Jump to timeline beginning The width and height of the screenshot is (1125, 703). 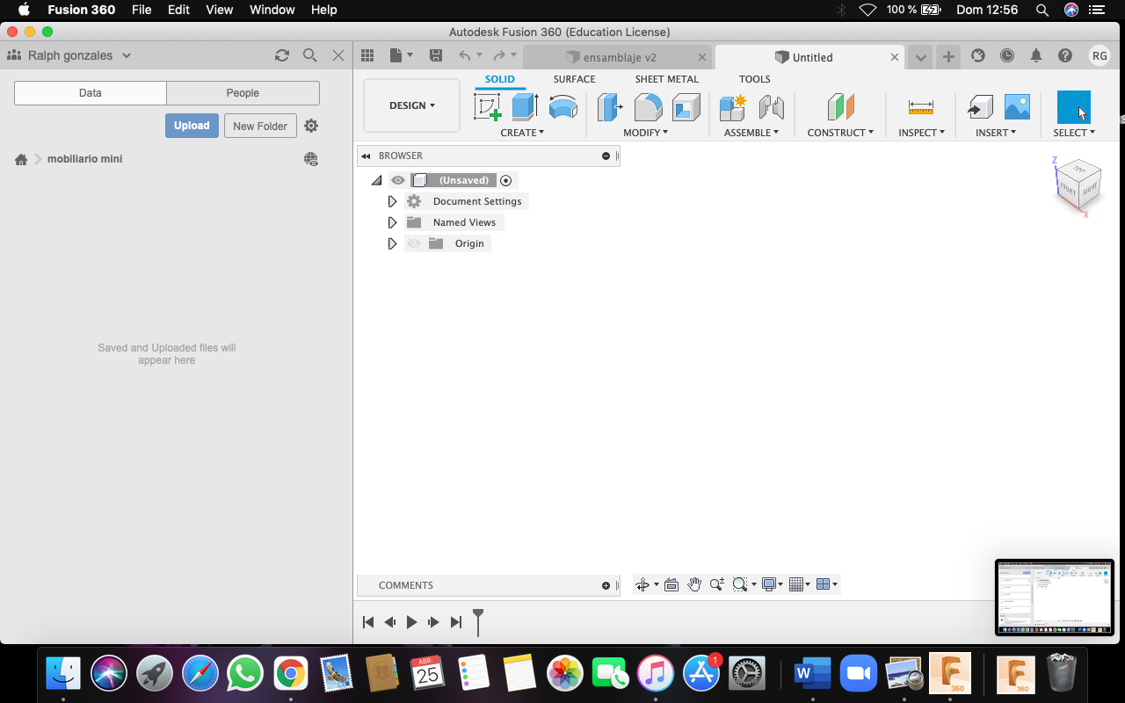pyautogui.click(x=368, y=622)
